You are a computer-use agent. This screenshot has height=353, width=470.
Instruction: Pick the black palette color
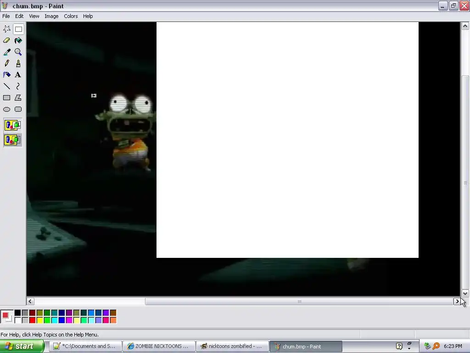[x=18, y=313]
